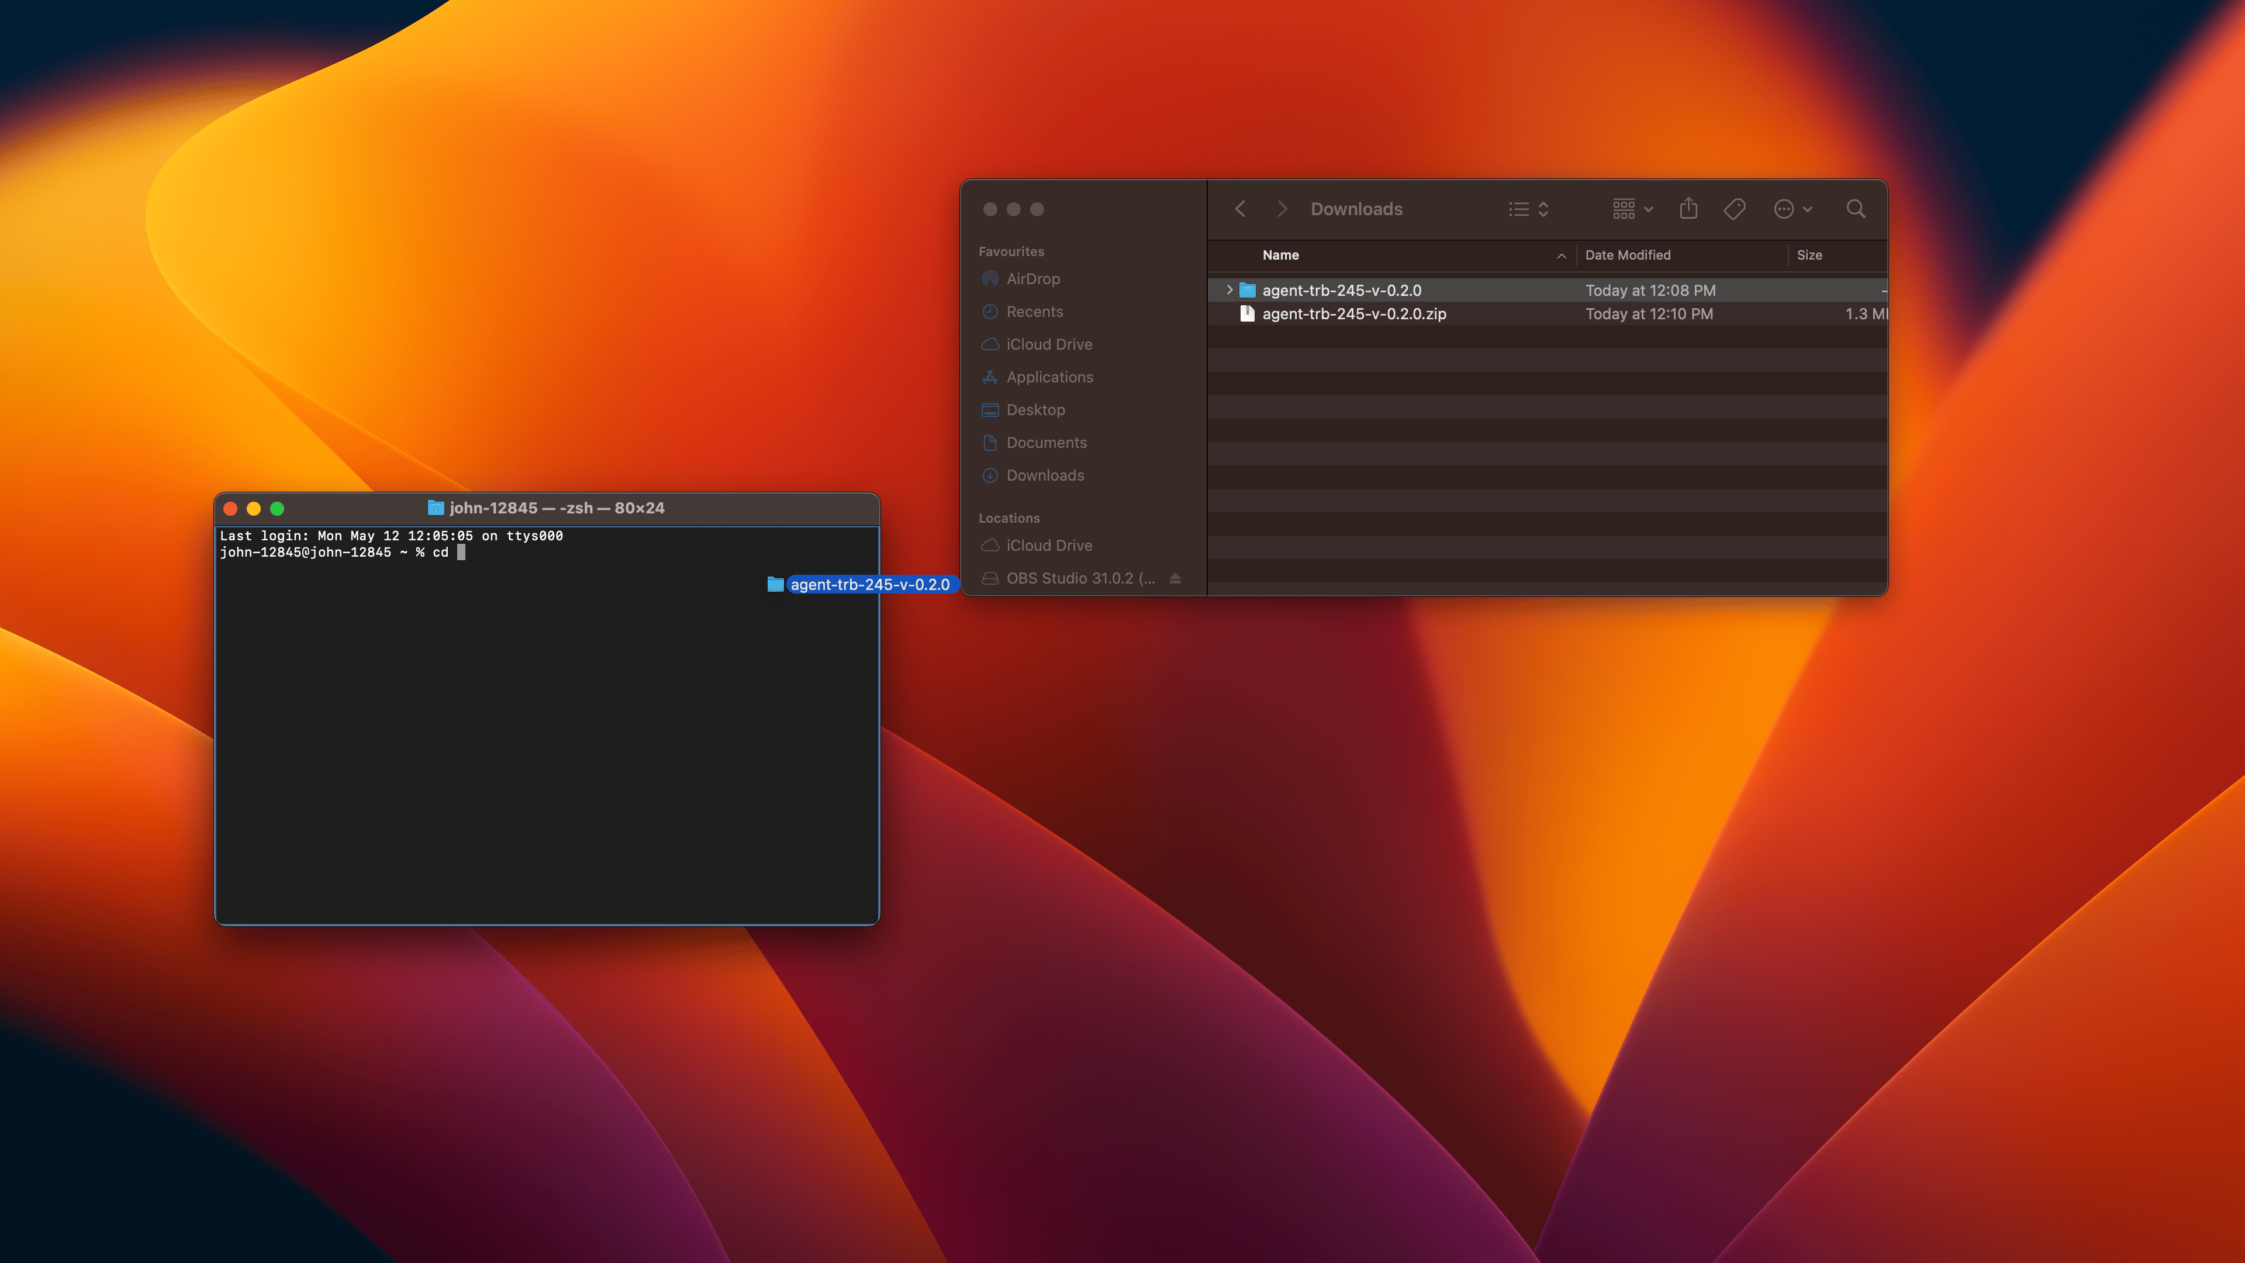
Task: Click the Finder search magnifier icon
Action: pos(1856,209)
